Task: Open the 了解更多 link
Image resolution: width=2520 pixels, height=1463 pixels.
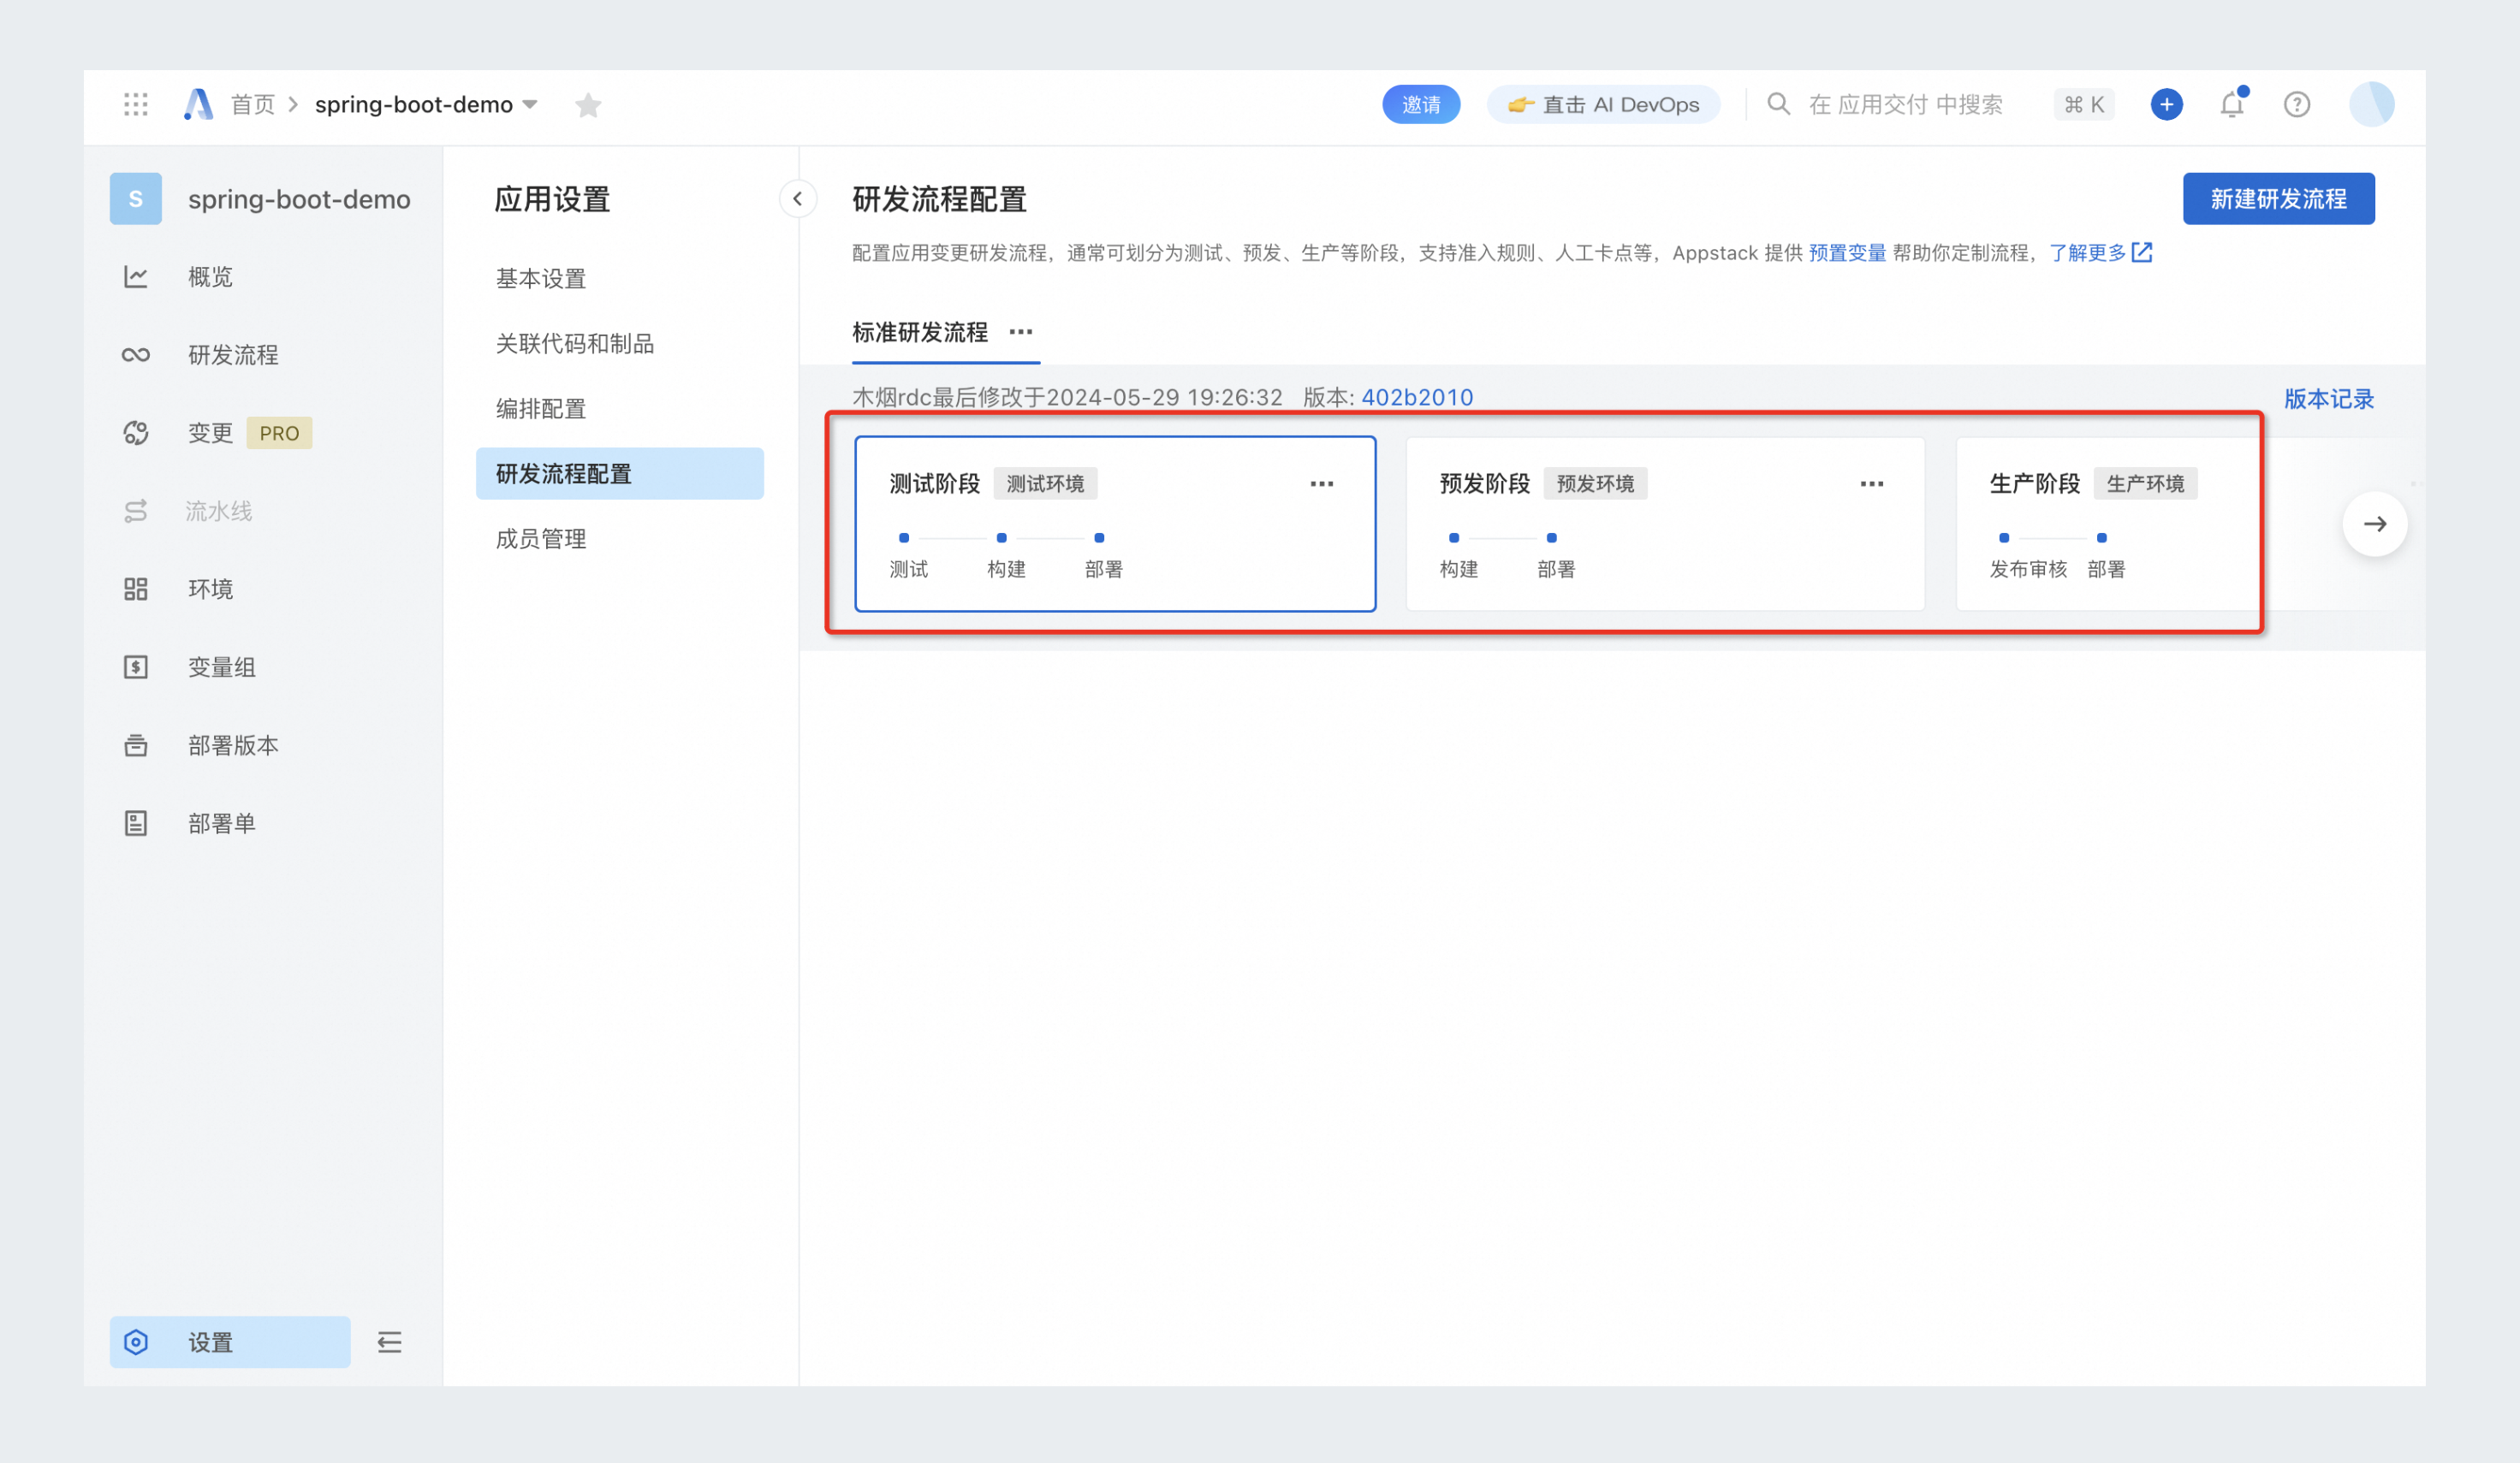Action: (2100, 253)
